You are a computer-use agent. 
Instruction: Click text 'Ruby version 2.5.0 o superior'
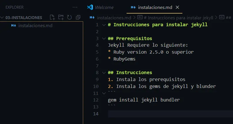[x=154, y=52]
